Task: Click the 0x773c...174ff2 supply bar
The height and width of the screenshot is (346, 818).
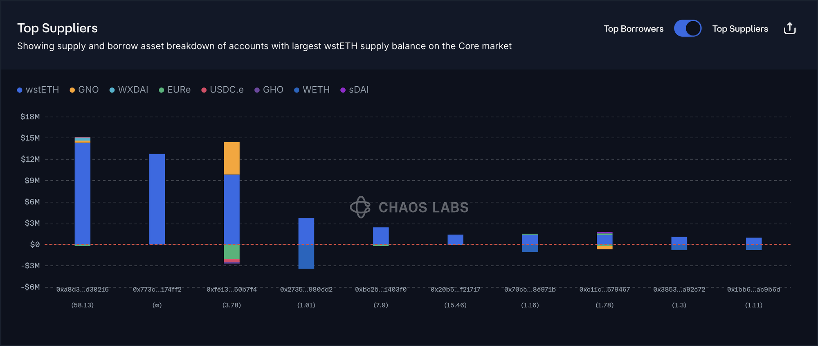Action: [x=157, y=199]
